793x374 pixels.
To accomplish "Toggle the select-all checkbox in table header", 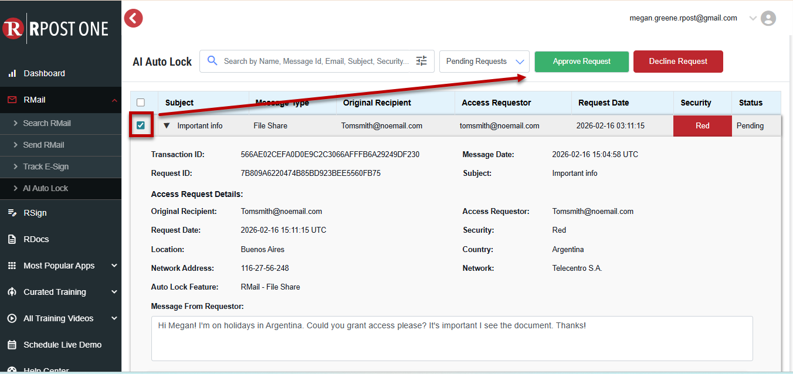I will point(141,103).
